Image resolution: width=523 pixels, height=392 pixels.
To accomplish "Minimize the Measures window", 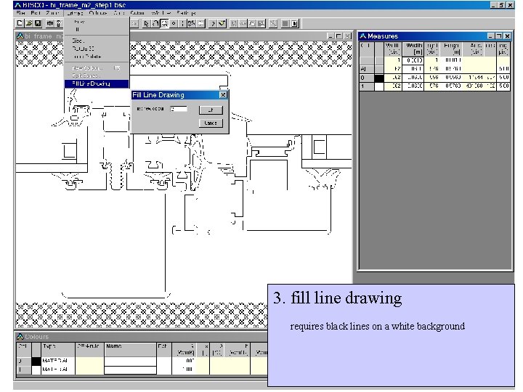I will tap(490, 36).
